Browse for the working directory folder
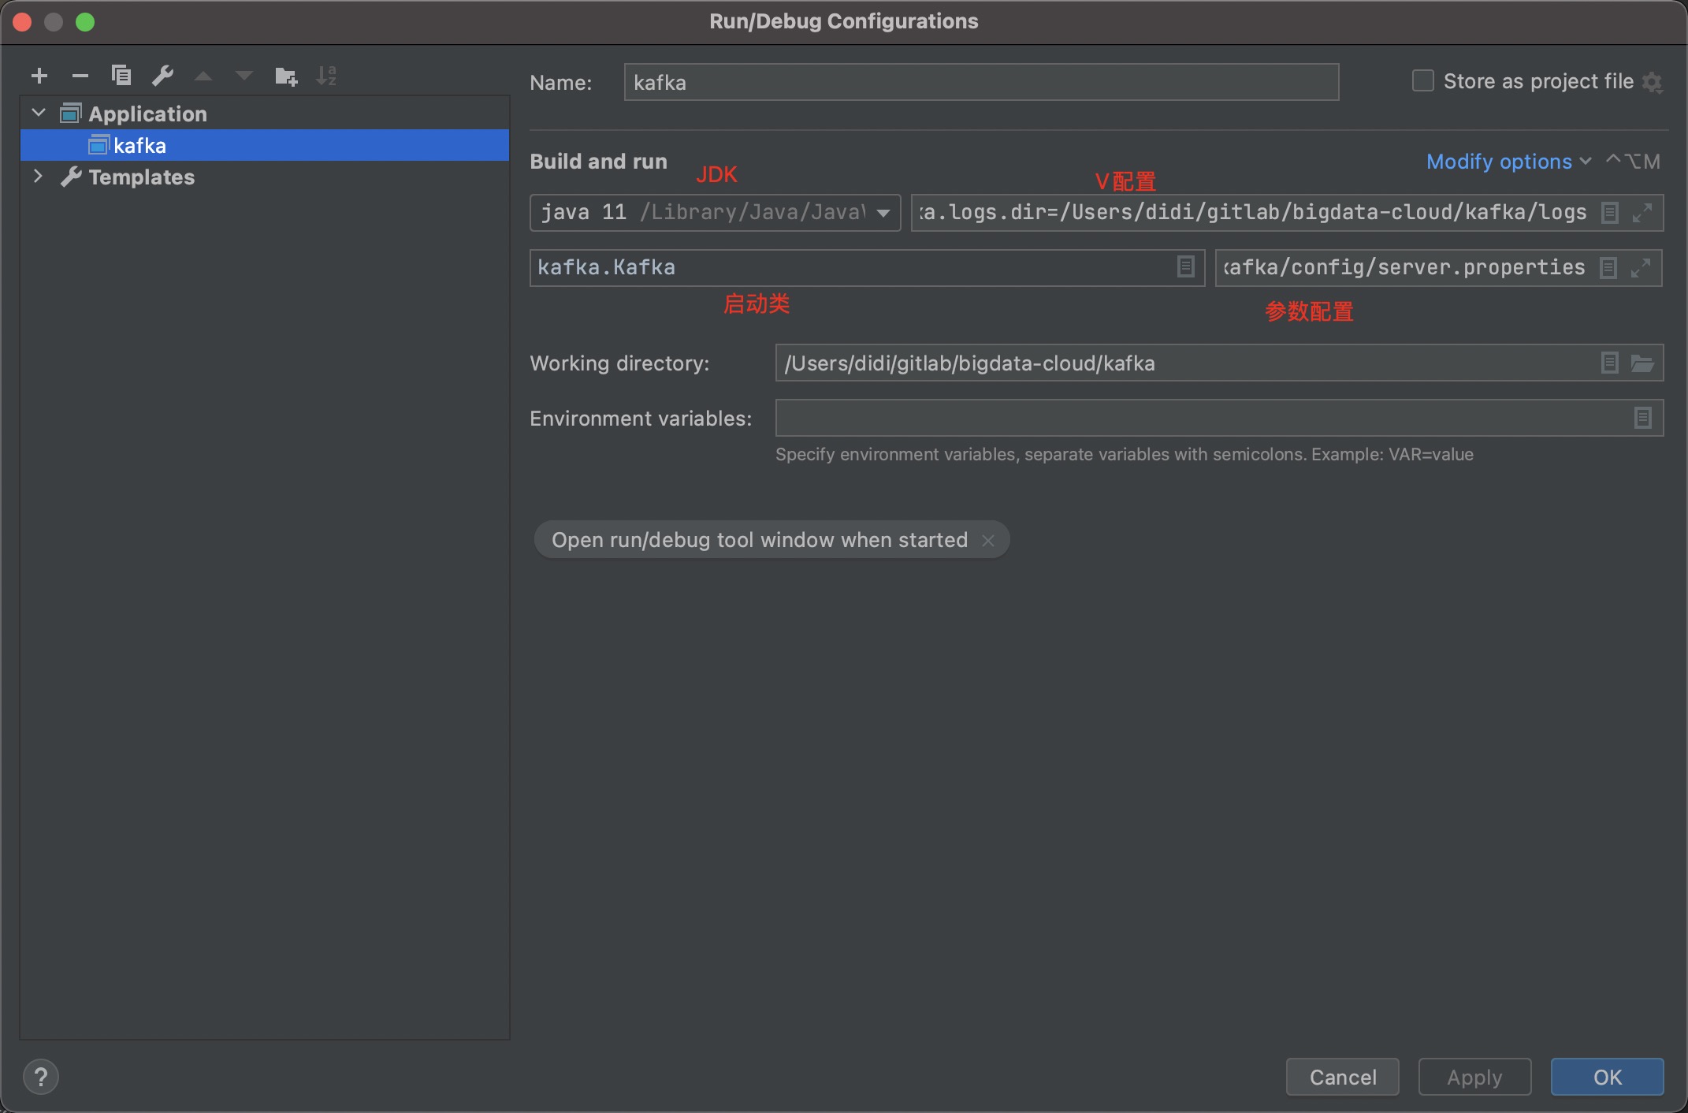 (1644, 363)
